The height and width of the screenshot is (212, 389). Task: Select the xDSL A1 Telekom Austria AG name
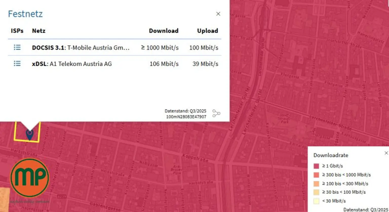pyautogui.click(x=72, y=64)
